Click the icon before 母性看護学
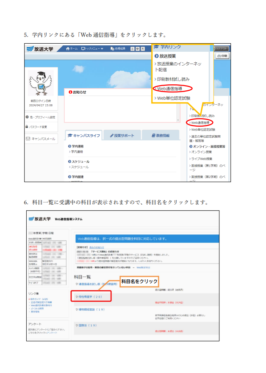266x373 pixels. click(x=77, y=297)
